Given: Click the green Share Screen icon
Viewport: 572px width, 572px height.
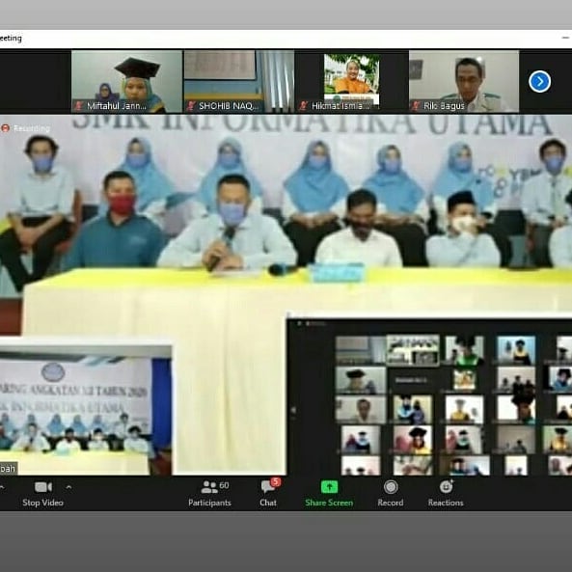Looking at the screenshot, I should point(329,487).
